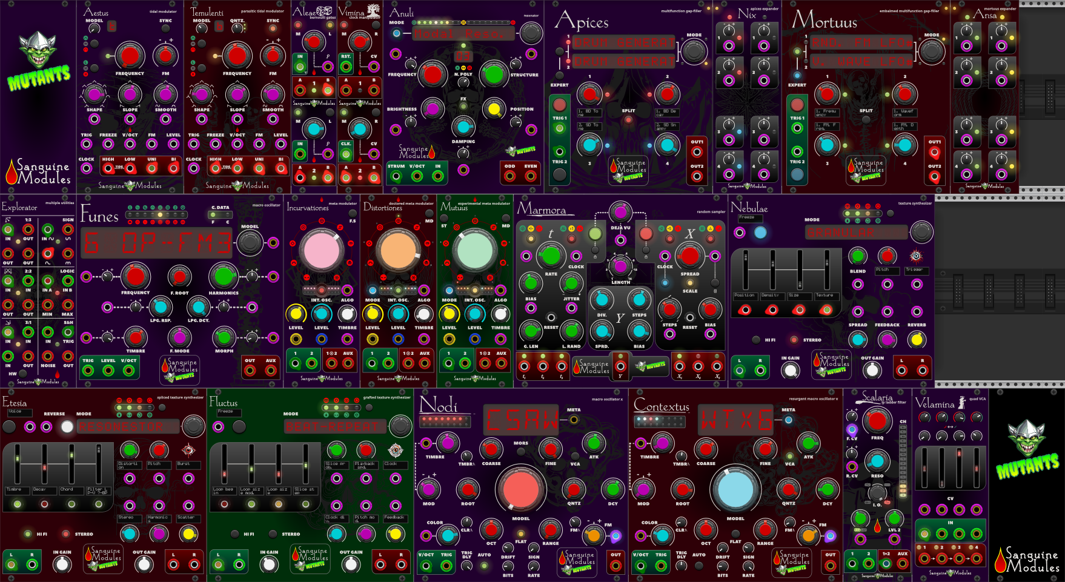Click the large pink Incurvationes algorithm knob
This screenshot has width=1065, height=582.
point(321,251)
